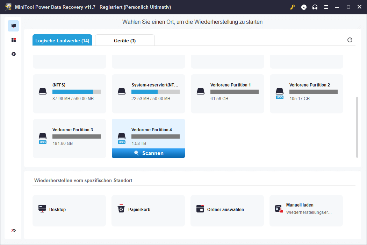Click 22.53 MB / 50.00 MB text
The image size is (367, 245).
pyautogui.click(x=151, y=99)
